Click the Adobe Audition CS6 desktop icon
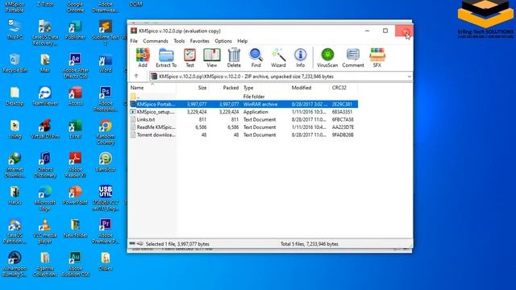Viewport: 516px width, 290px height. click(75, 264)
